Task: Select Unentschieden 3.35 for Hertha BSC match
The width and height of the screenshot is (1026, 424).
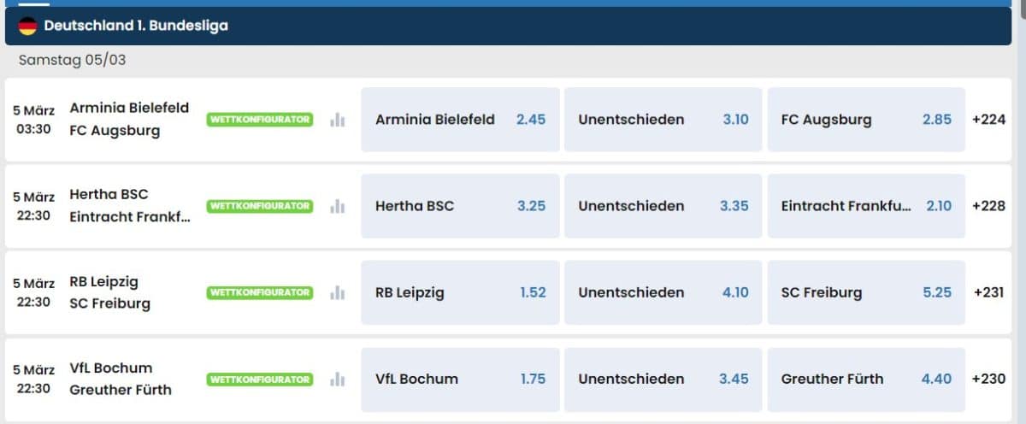Action: [x=663, y=206]
